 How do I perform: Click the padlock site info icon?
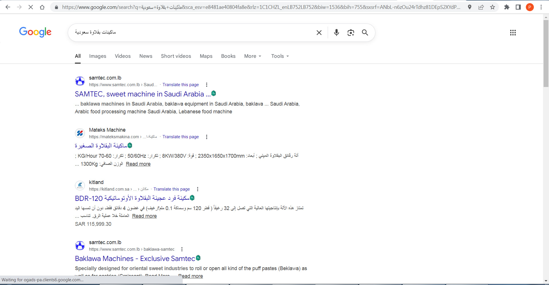tap(56, 7)
